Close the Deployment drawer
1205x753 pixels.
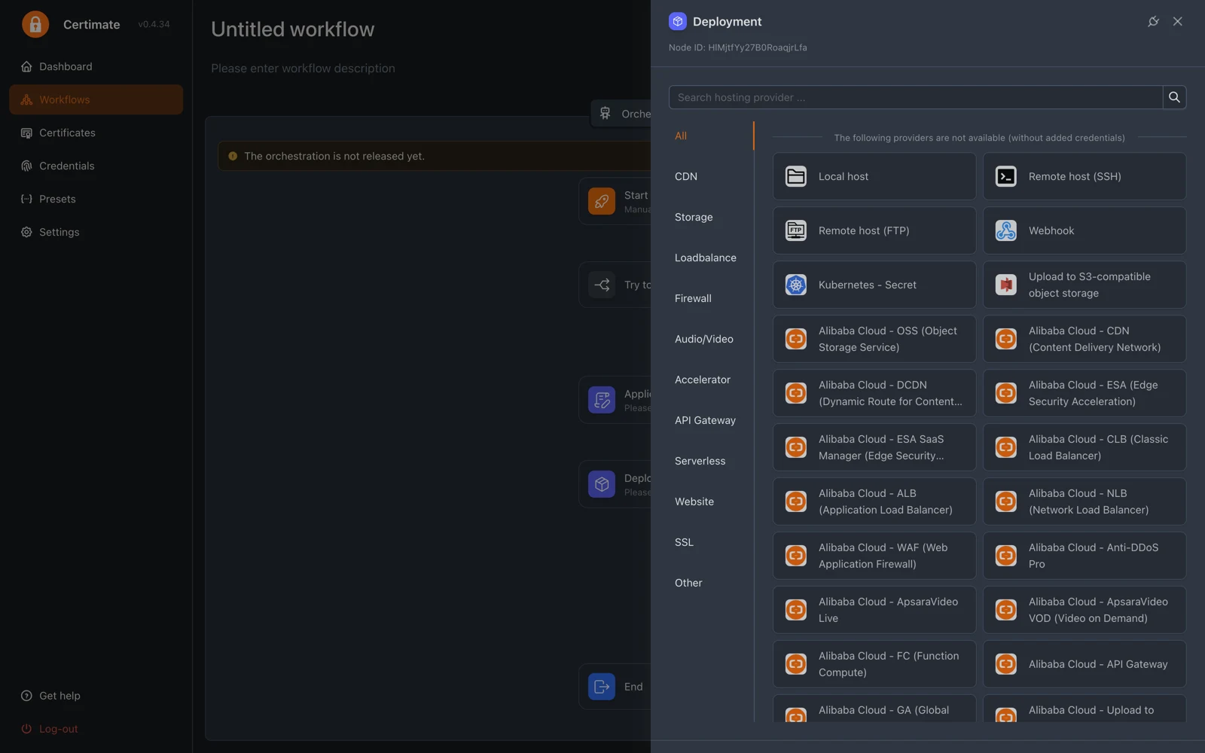[x=1178, y=22]
